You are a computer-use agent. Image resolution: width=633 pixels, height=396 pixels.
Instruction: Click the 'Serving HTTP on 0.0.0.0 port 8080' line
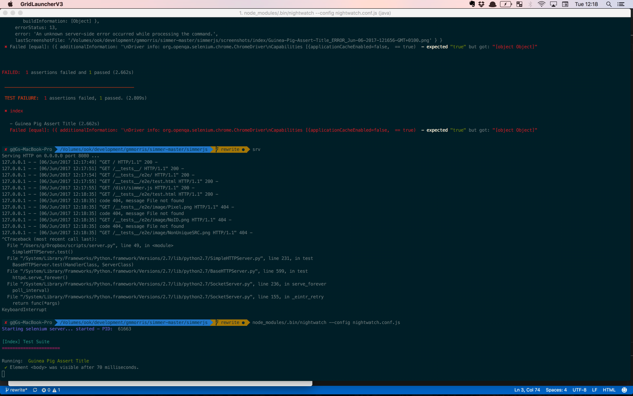(x=50, y=156)
